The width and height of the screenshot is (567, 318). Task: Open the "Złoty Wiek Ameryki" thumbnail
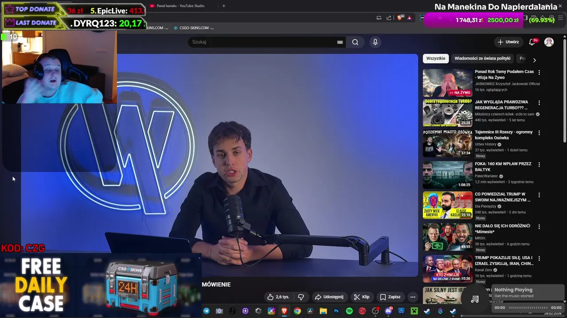(447, 205)
